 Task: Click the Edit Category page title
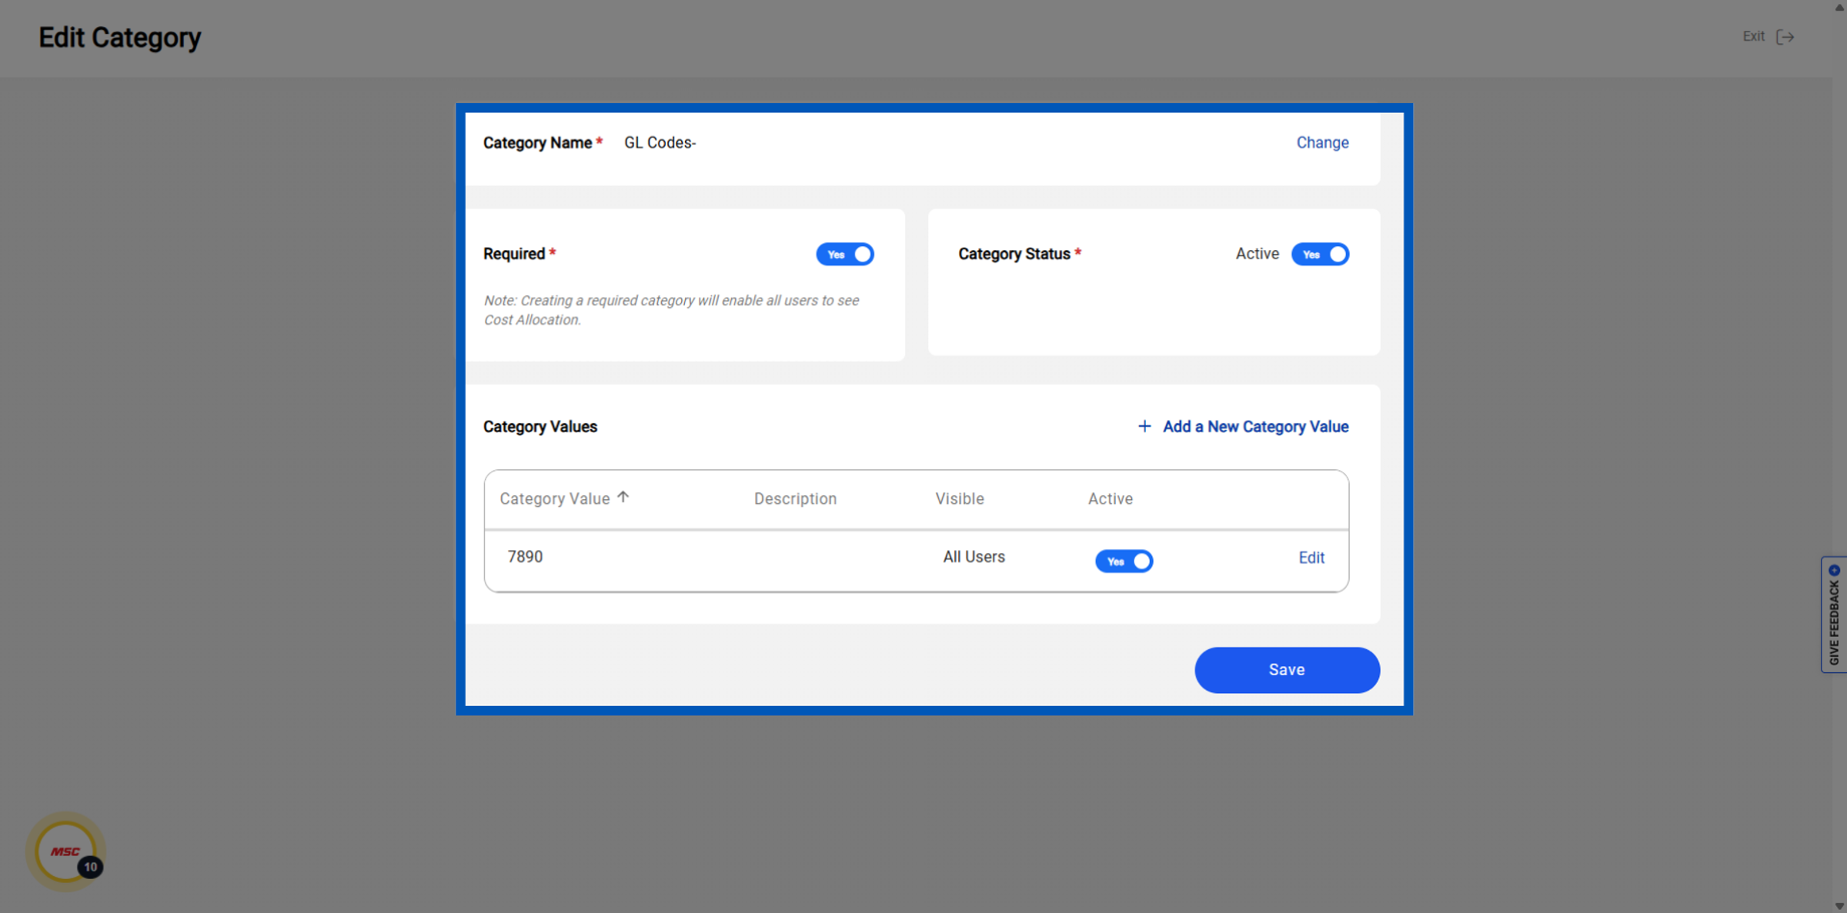coord(119,37)
